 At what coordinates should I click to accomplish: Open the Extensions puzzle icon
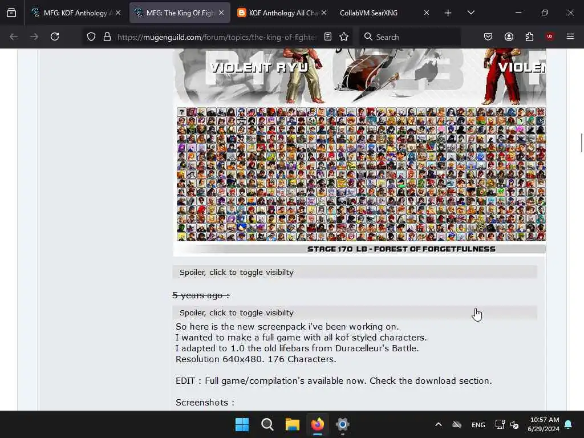click(x=529, y=37)
